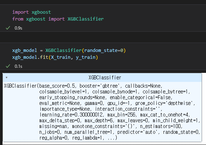Click 'base_score=0.5' parameter text
Image resolution: width=206 pixels, height=145 pixels.
[x=57, y=86]
